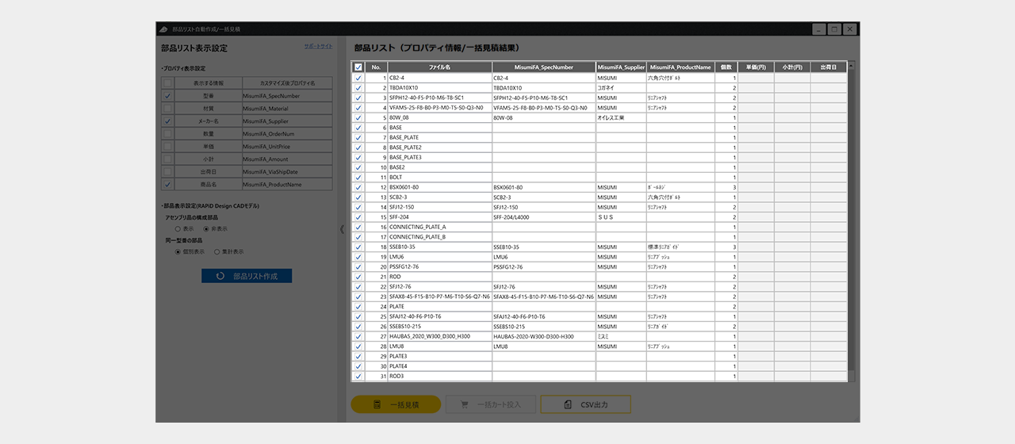This screenshot has height=444, width=1015.
Task: Click the MisumiFA_Supplier column header
Action: [x=621, y=67]
